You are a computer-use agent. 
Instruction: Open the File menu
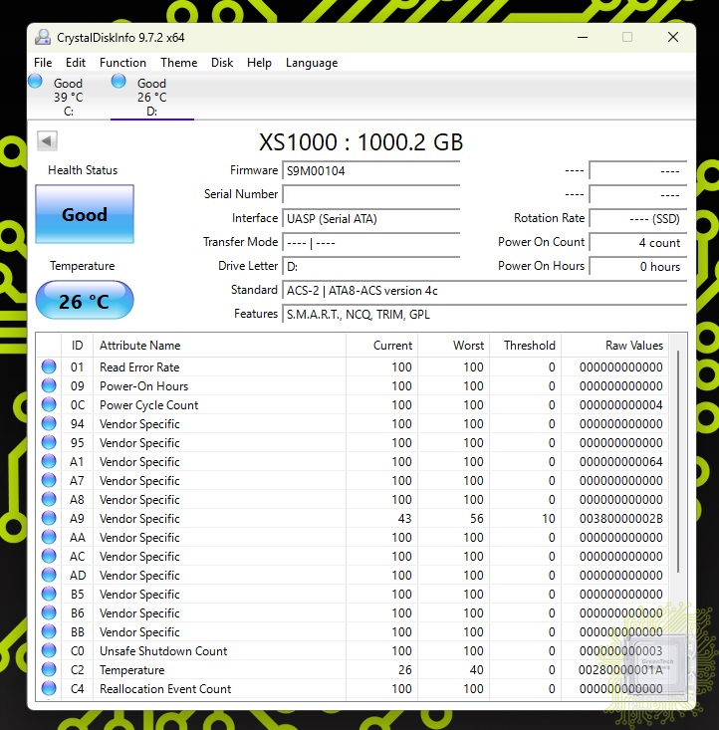click(43, 63)
